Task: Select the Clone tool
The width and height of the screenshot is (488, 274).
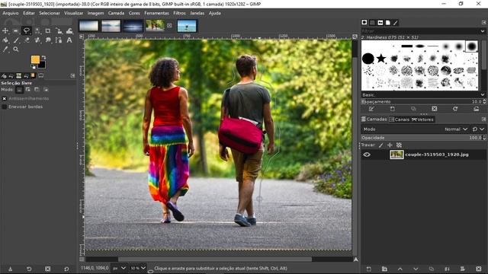Action: coord(37,40)
